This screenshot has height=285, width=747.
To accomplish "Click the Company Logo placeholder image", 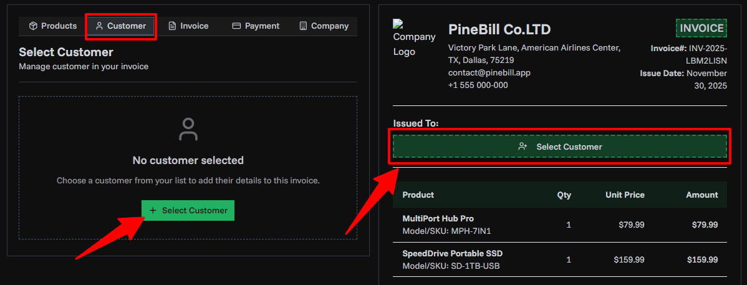I will coord(413,37).
